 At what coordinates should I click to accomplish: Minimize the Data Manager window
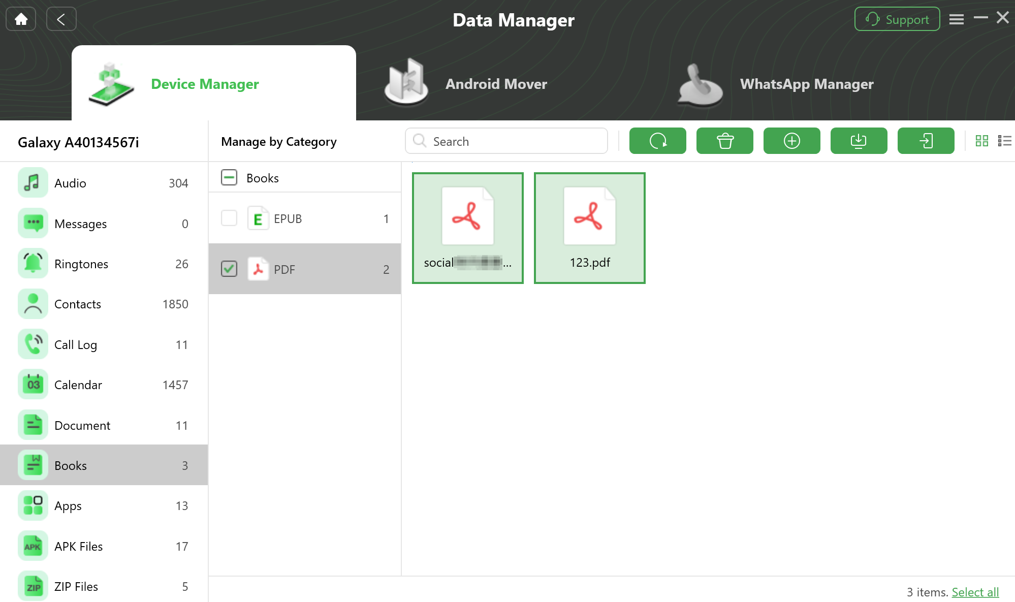point(981,18)
